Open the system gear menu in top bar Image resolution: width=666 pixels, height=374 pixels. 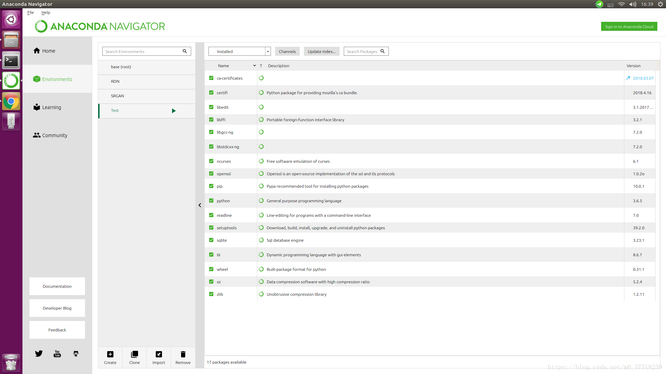660,4
